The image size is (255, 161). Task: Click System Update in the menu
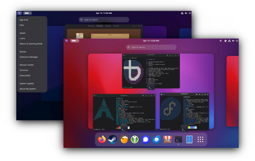tap(27, 84)
